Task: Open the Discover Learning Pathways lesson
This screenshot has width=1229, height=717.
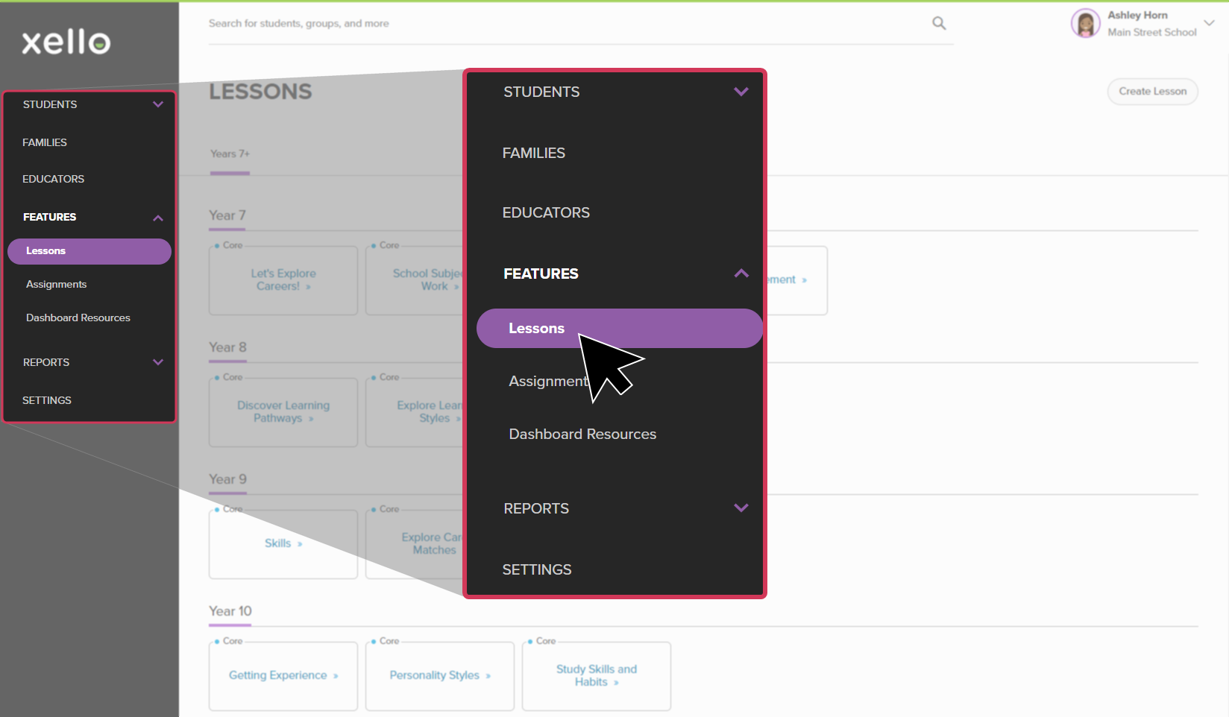Action: tap(283, 411)
